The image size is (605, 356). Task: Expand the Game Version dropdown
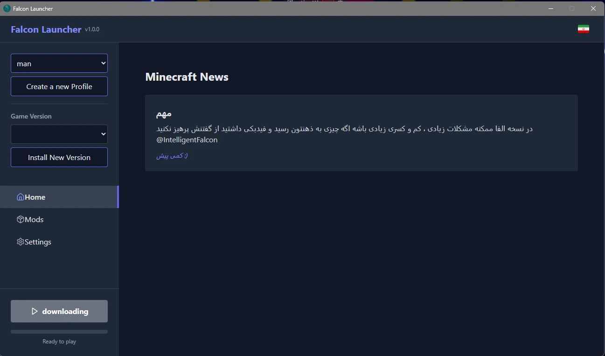(x=59, y=134)
